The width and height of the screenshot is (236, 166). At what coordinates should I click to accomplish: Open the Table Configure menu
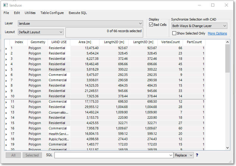[x=52, y=13]
